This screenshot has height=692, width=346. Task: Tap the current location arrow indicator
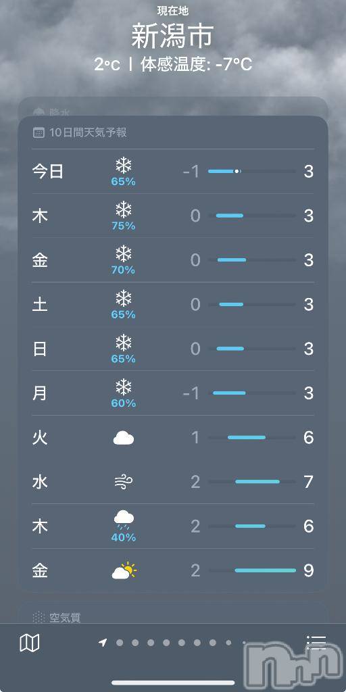click(103, 643)
